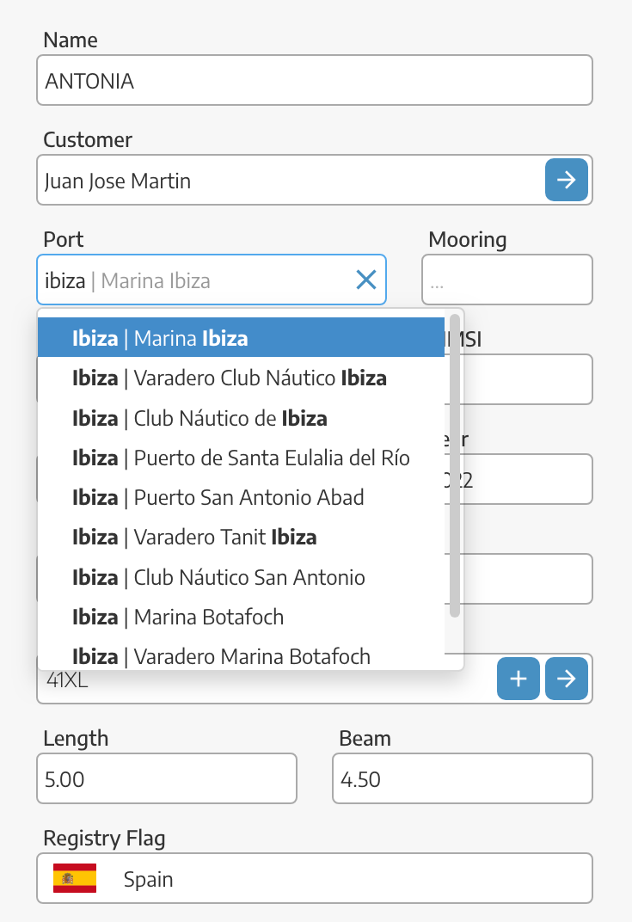Open model details arrow beside plus button
The width and height of the screenshot is (632, 922).
566,679
